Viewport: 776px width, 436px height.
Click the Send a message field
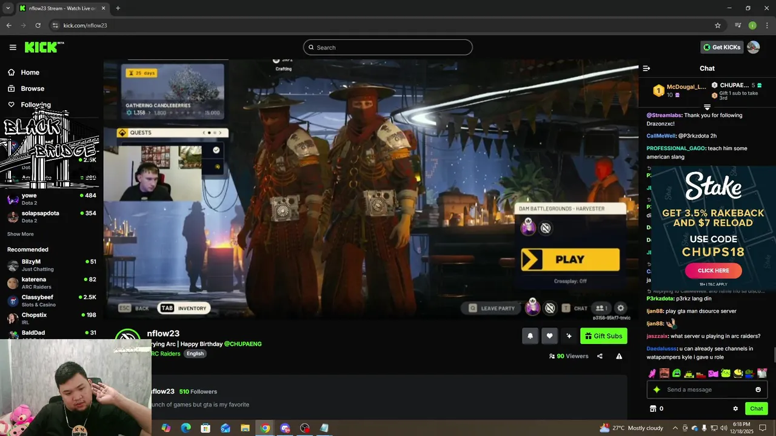click(707, 389)
